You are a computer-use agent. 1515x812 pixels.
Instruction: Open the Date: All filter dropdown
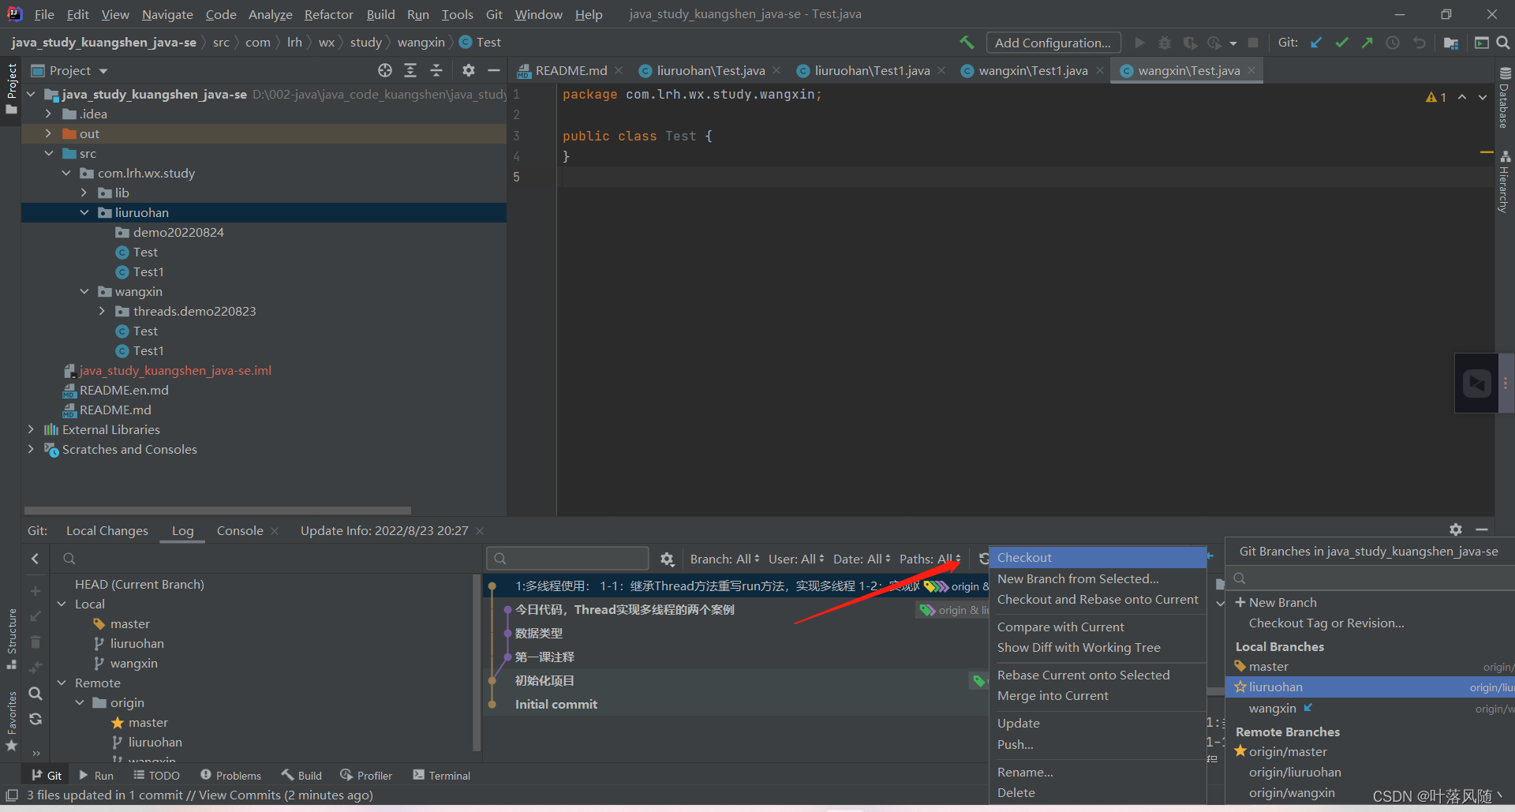(862, 559)
